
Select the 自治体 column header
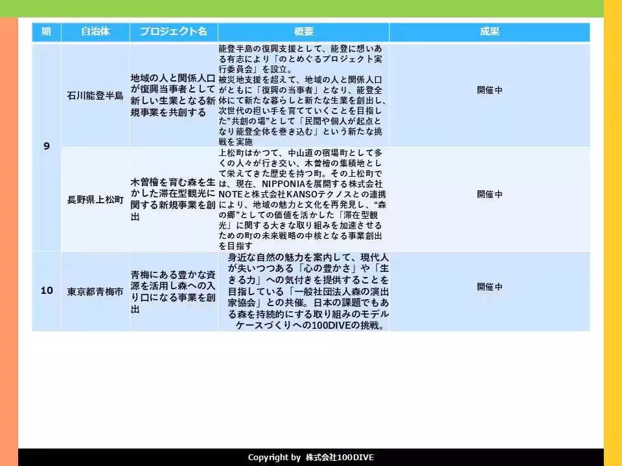[x=95, y=31]
